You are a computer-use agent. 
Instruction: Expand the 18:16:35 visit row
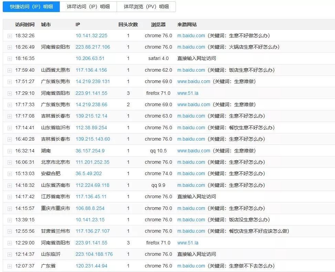coord(10,59)
